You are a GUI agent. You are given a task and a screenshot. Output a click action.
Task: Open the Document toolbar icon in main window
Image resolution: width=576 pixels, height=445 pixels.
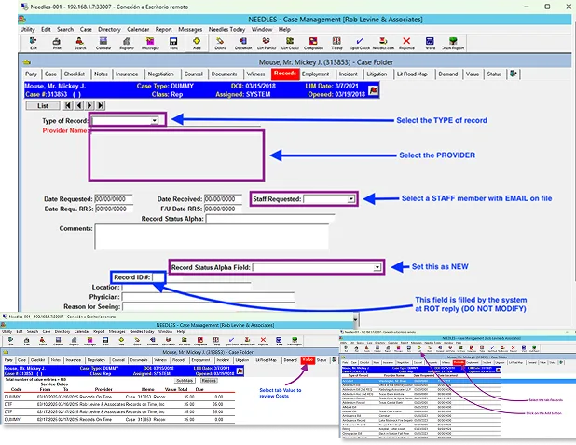coord(243,43)
